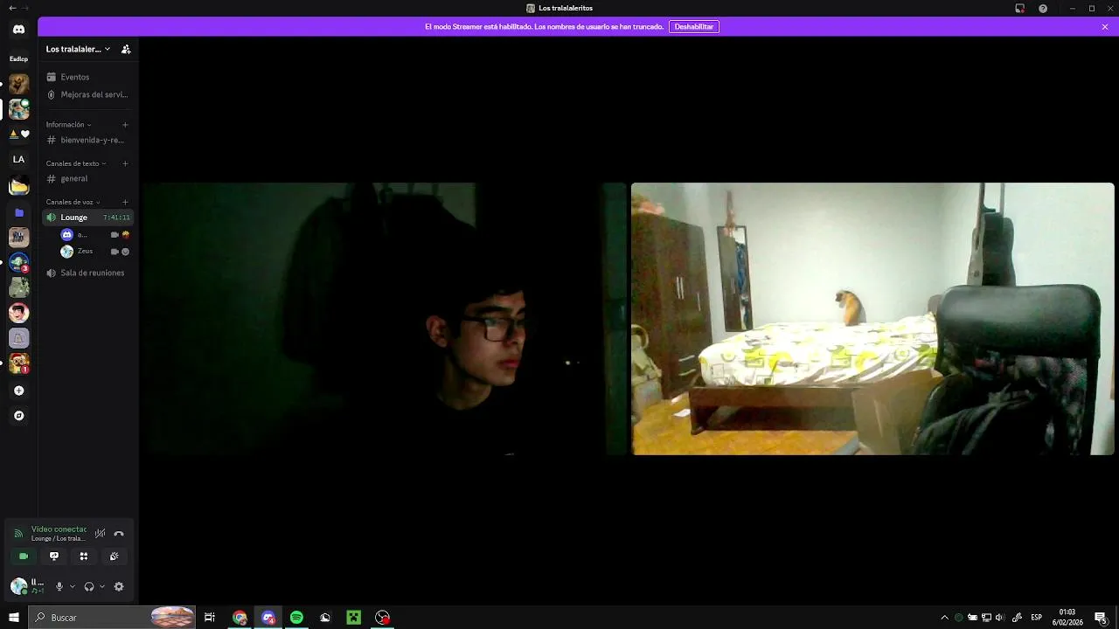Collapse the Información category
The height and width of the screenshot is (629, 1119).
pos(68,125)
